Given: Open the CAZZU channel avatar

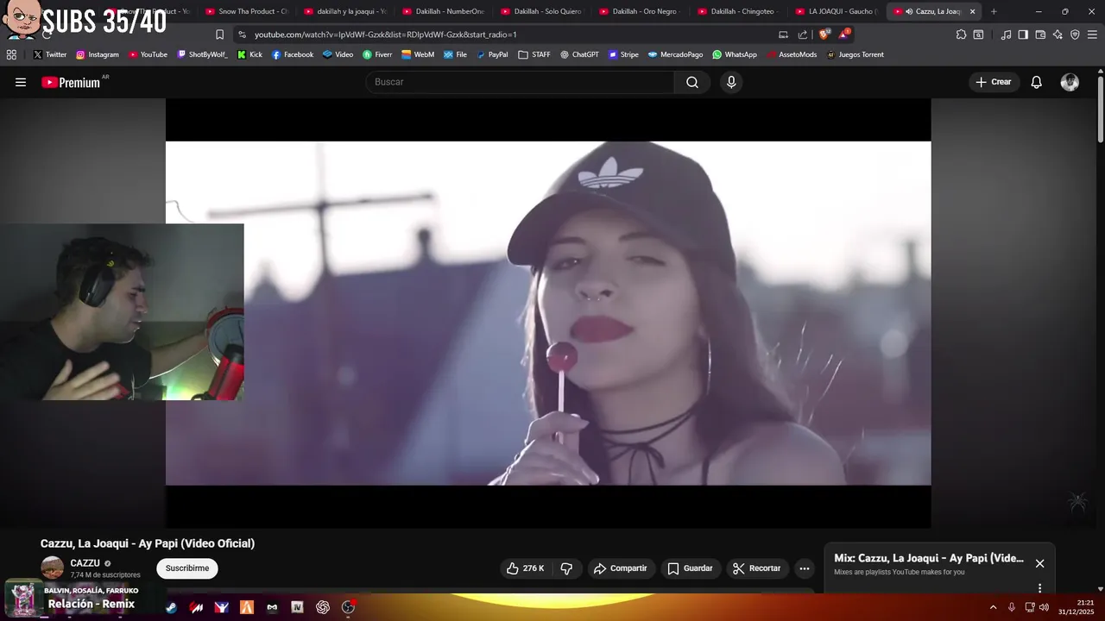Looking at the screenshot, I should point(53,568).
